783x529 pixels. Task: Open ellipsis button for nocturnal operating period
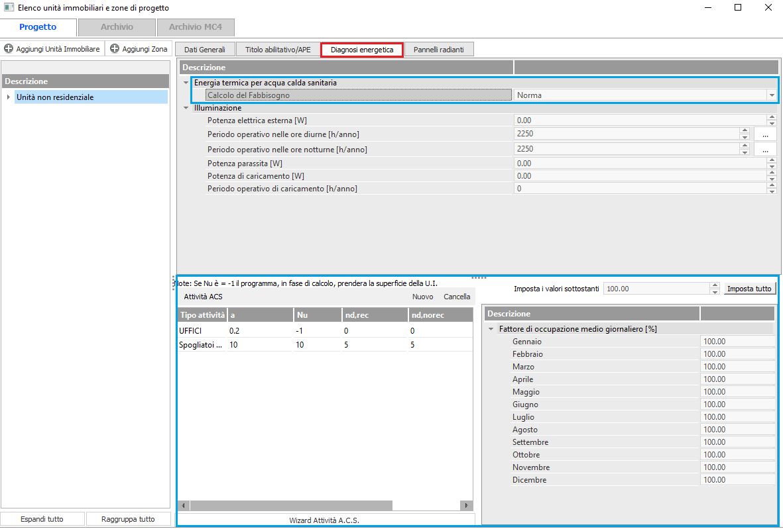point(765,150)
